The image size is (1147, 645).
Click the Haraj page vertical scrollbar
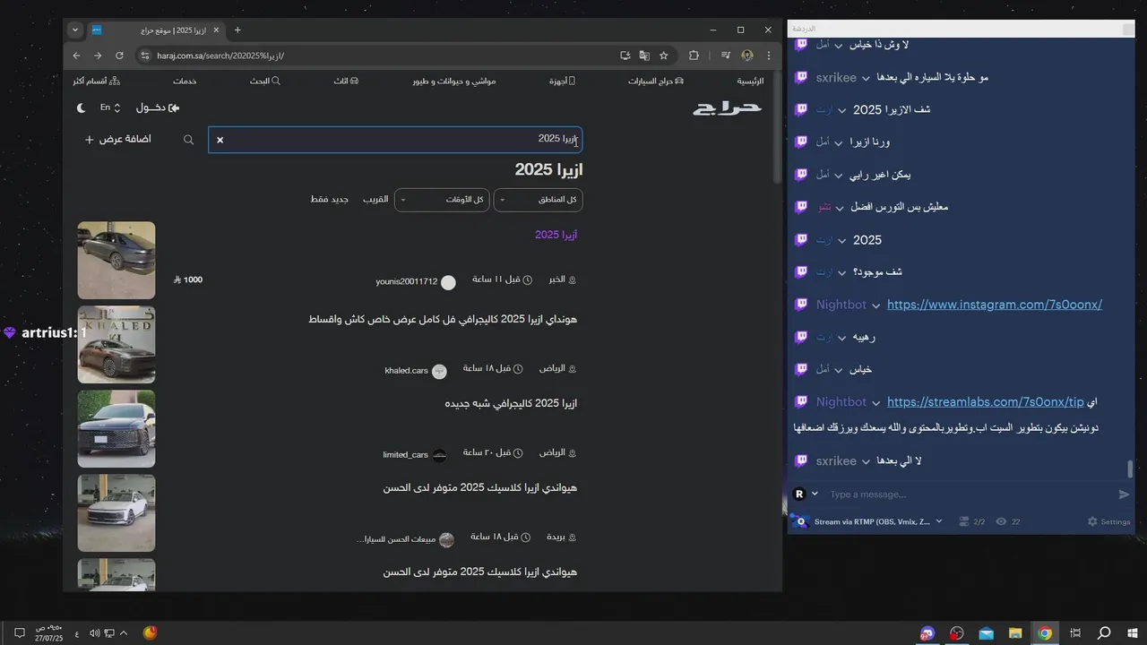pyautogui.click(x=777, y=128)
